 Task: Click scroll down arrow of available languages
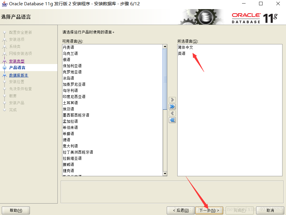pos(165,174)
